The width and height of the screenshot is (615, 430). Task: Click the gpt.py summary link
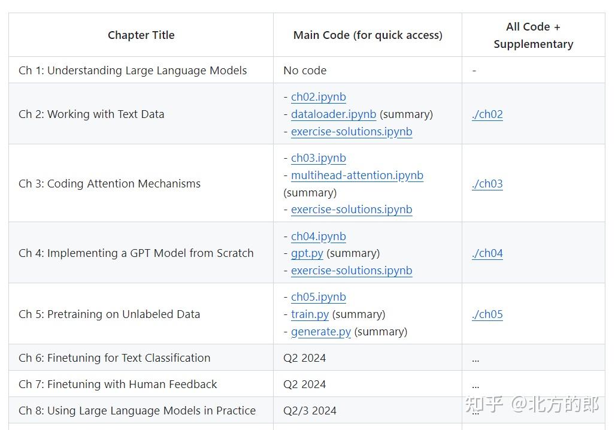(307, 253)
